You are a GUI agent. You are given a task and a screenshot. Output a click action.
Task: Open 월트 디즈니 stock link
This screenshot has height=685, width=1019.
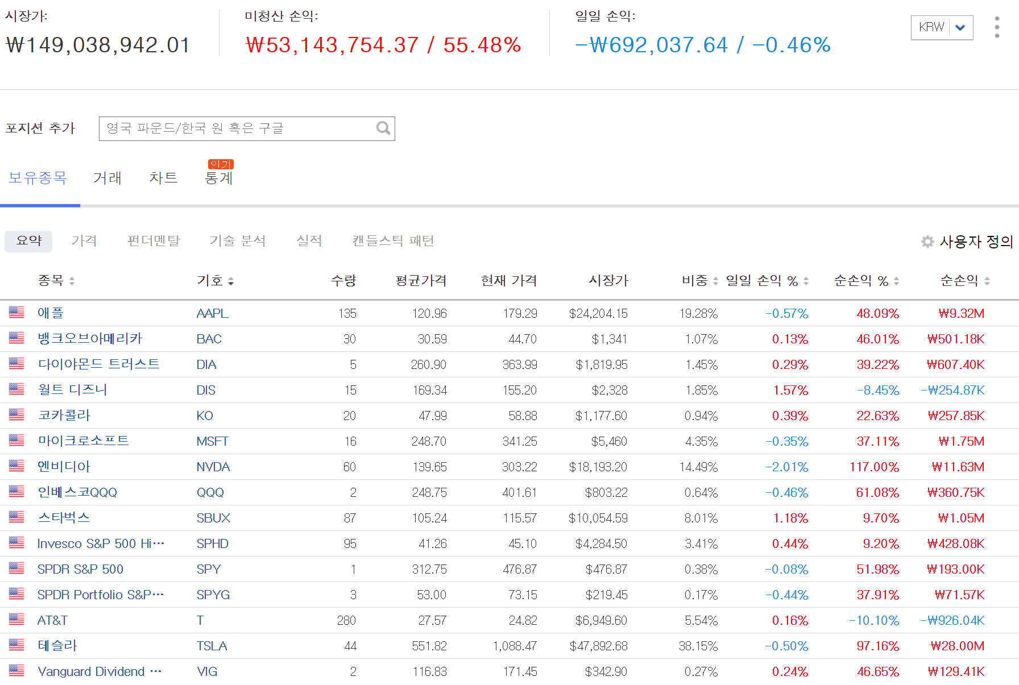click(72, 389)
